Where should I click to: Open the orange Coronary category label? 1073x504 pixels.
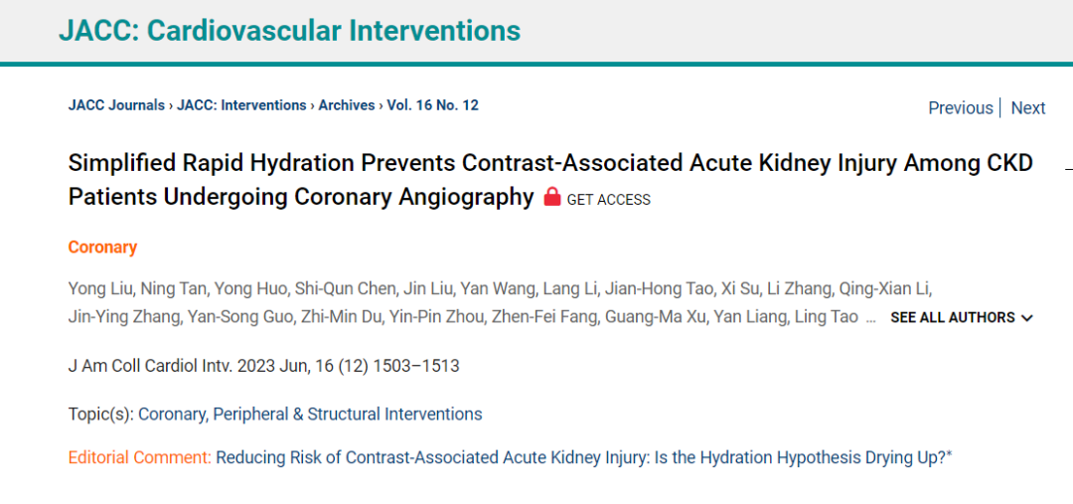pyautogui.click(x=102, y=248)
